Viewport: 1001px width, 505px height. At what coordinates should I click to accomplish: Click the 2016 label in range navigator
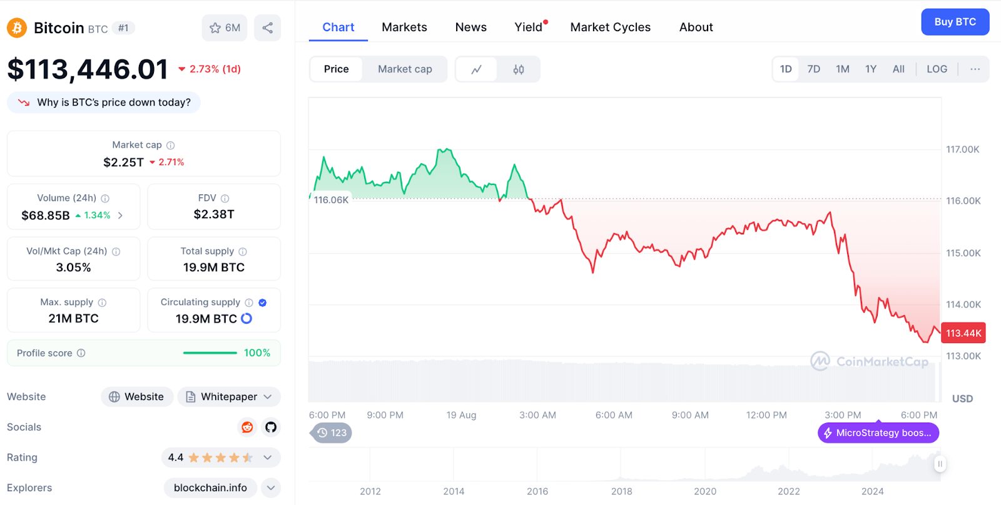coord(537,491)
